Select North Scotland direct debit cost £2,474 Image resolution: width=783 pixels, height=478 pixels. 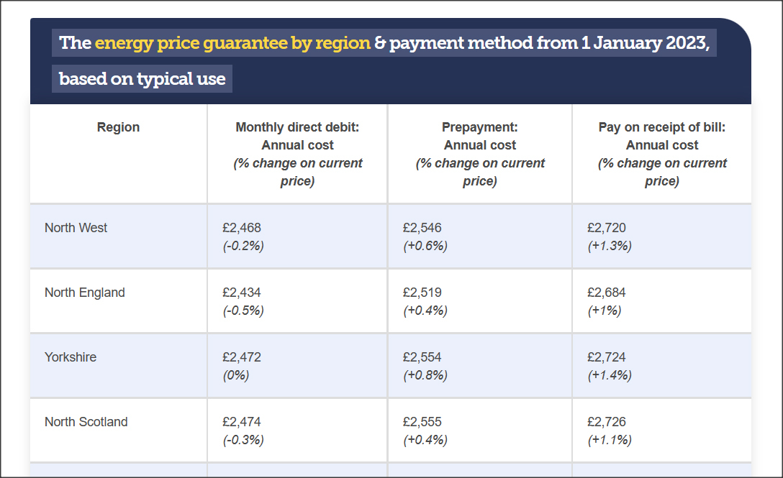[x=242, y=422]
